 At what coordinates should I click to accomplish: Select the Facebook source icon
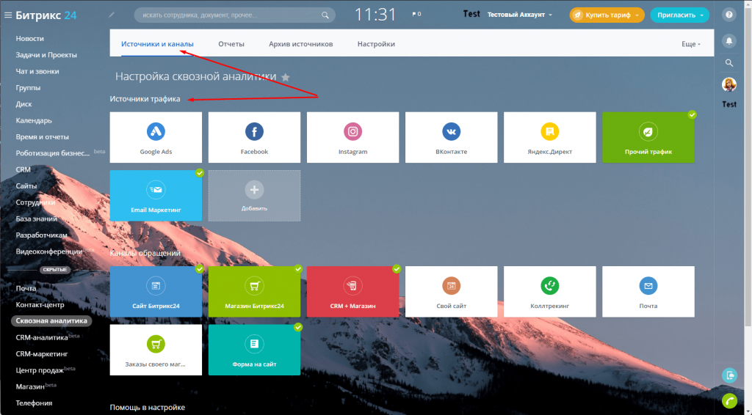(254, 132)
